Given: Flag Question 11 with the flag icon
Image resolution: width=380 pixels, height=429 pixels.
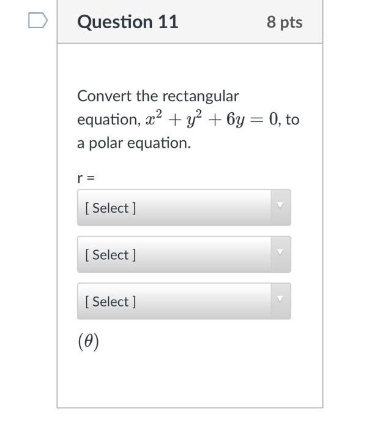Looking at the screenshot, I should (x=37, y=21).
